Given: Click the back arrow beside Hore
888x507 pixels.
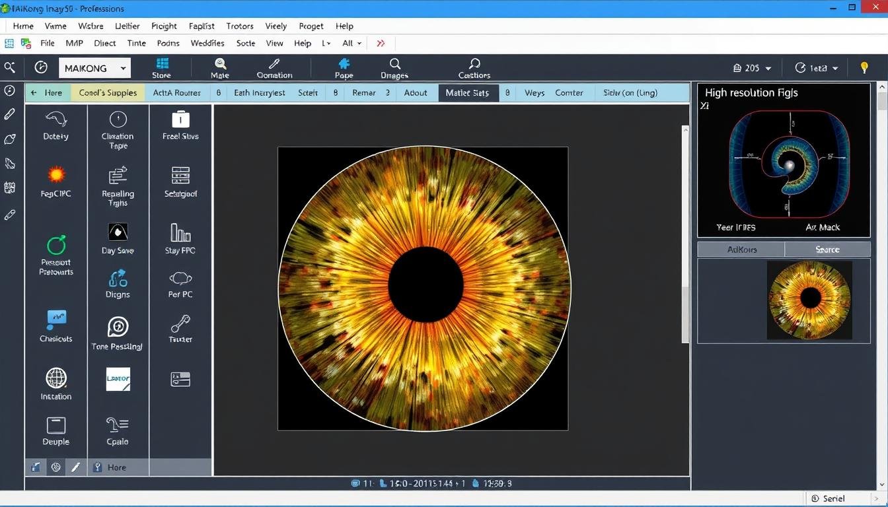Looking at the screenshot, I should pos(34,92).
